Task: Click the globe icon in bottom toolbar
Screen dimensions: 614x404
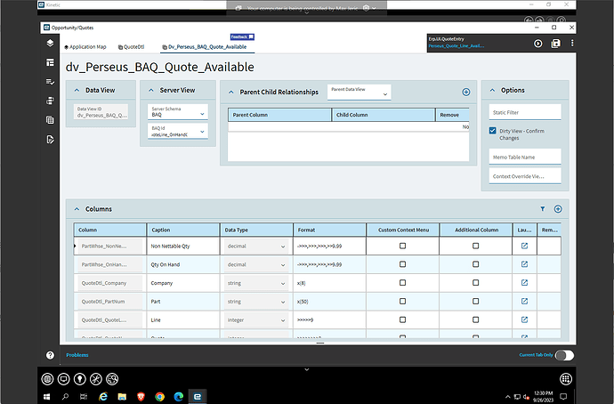Action: [47, 379]
